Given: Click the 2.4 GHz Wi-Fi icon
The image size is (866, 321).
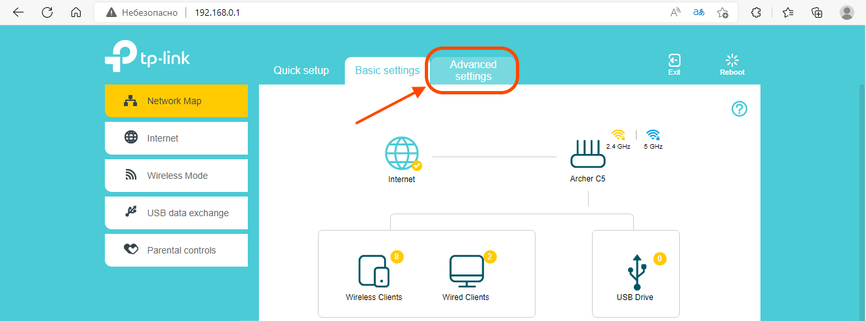Looking at the screenshot, I should (x=619, y=135).
